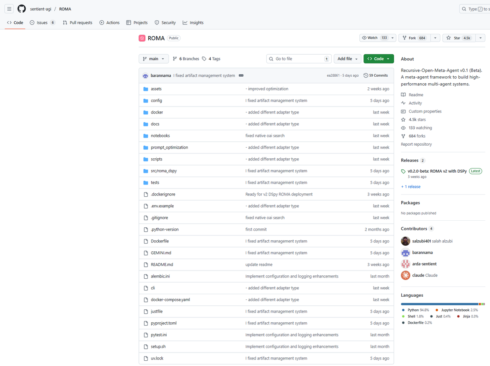Viewport: 490px width, 366px height.
Task: Click the Go to file search field
Action: pos(298,59)
